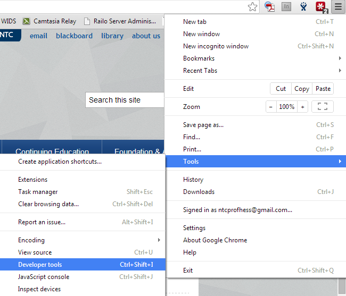Choose New incognito window

pyautogui.click(x=216, y=46)
